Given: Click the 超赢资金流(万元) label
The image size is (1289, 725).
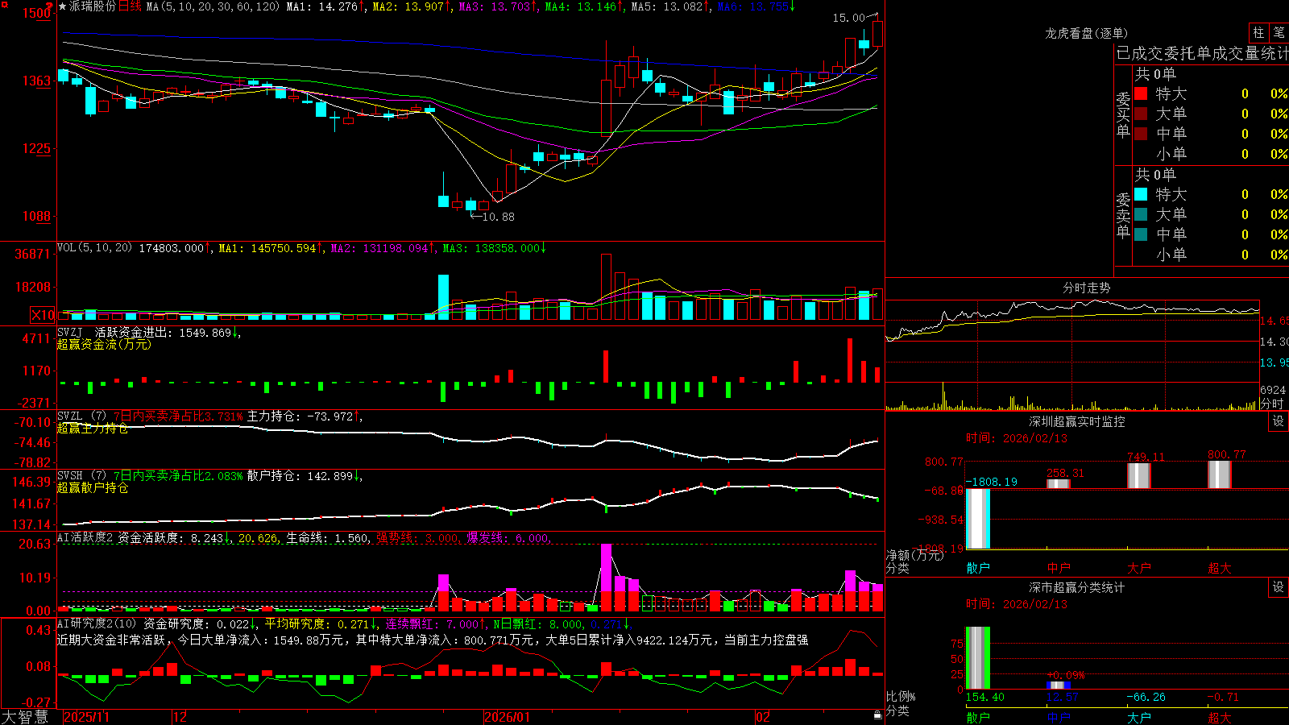Looking at the screenshot, I should point(104,344).
